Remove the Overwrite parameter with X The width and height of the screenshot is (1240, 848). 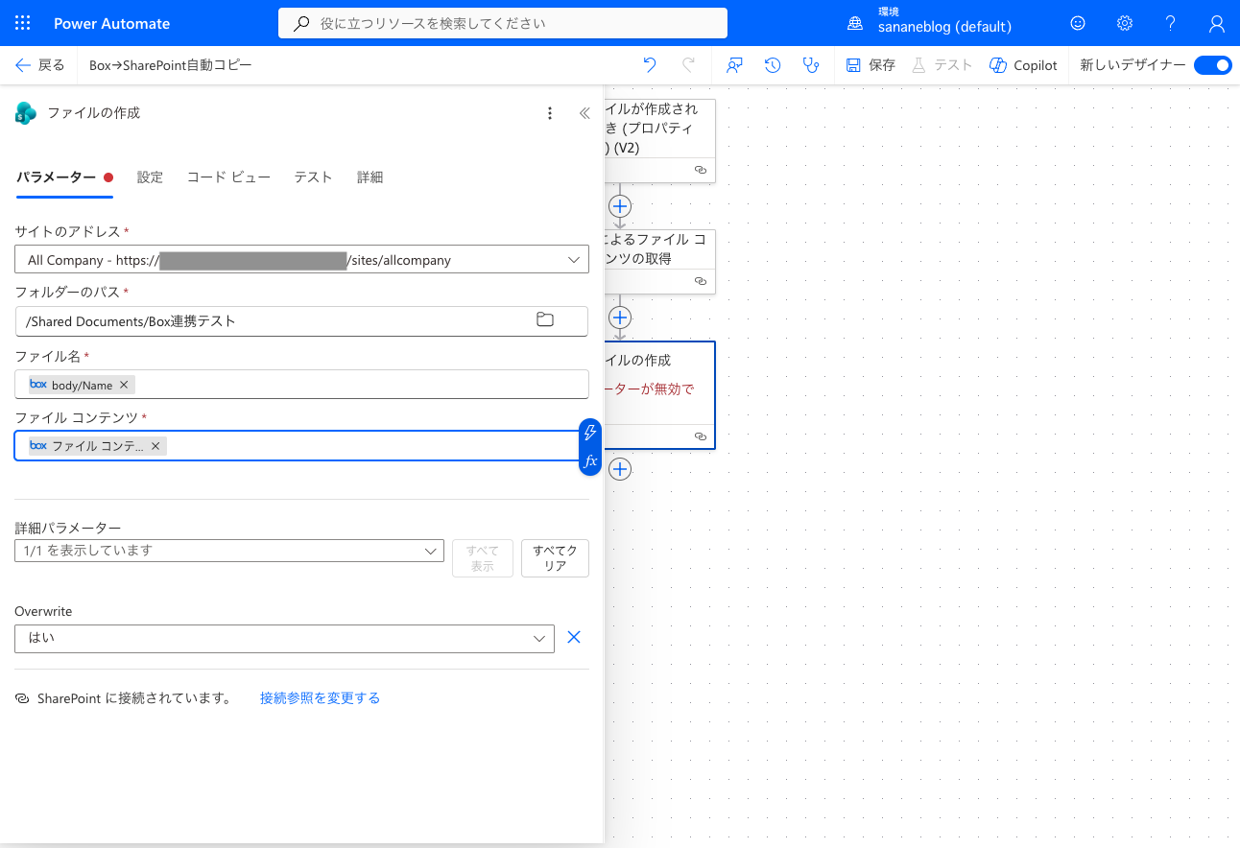click(574, 637)
